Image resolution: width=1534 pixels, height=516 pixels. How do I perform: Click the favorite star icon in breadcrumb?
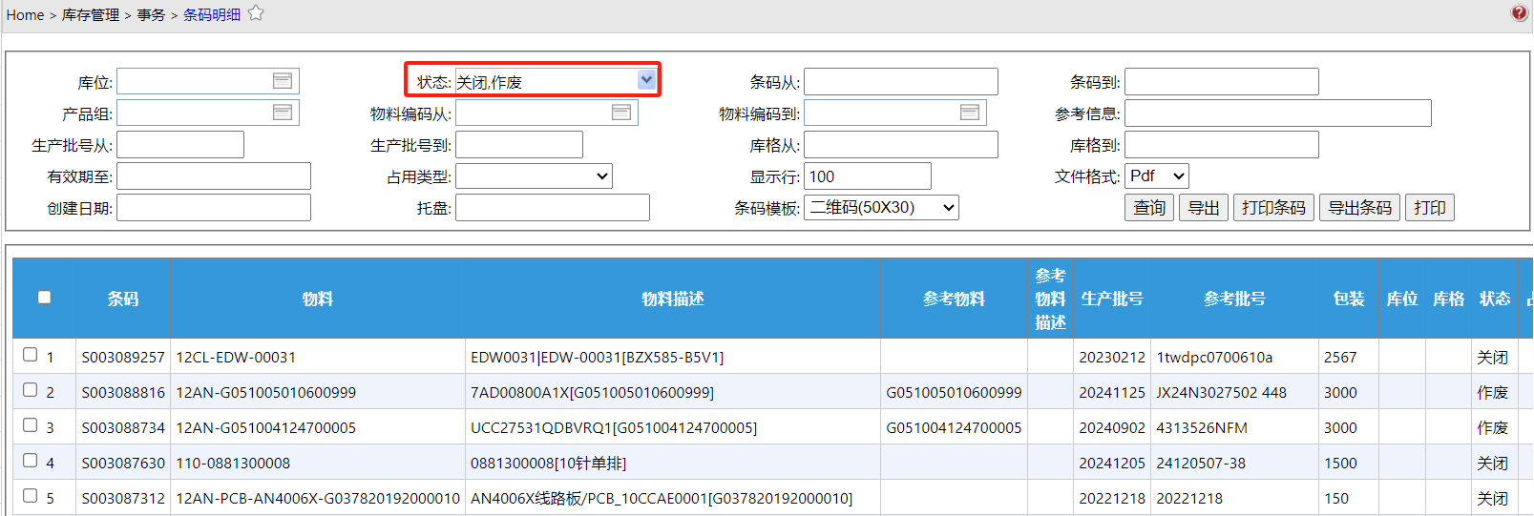coord(256,13)
